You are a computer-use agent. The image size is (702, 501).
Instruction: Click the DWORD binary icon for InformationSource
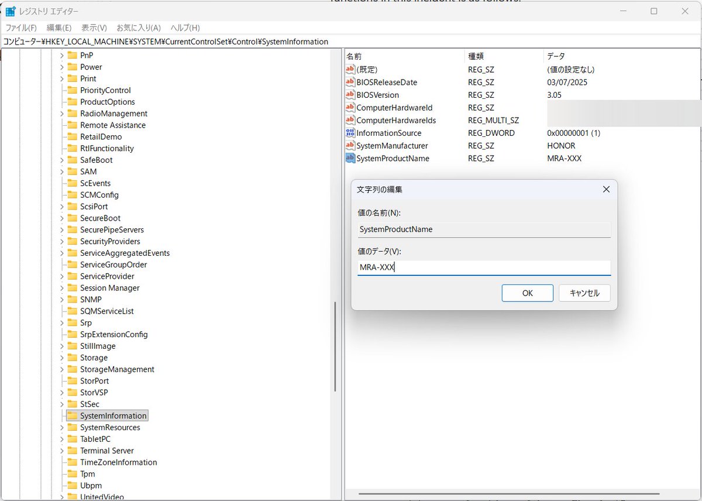(350, 133)
